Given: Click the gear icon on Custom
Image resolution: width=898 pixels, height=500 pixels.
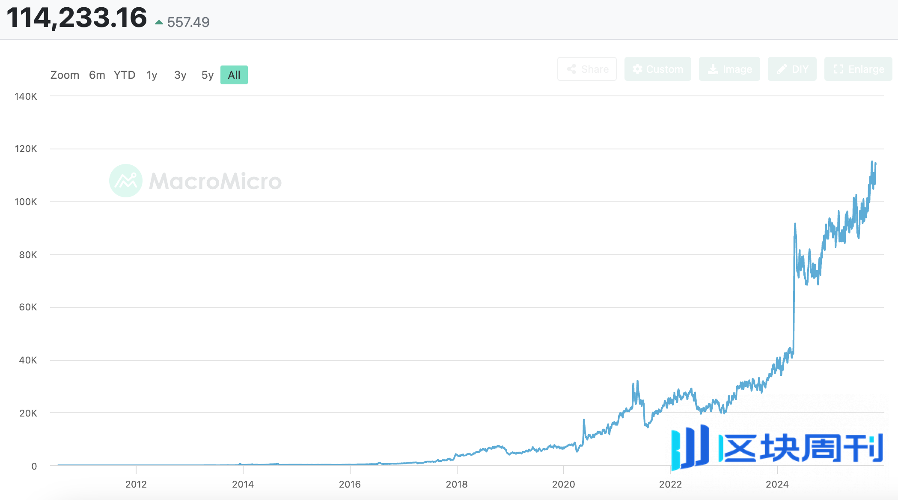Looking at the screenshot, I should [637, 69].
